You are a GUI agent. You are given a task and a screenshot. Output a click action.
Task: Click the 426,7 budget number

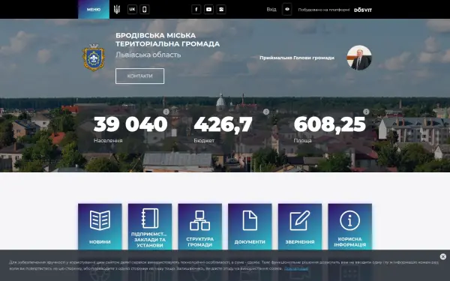(223, 124)
